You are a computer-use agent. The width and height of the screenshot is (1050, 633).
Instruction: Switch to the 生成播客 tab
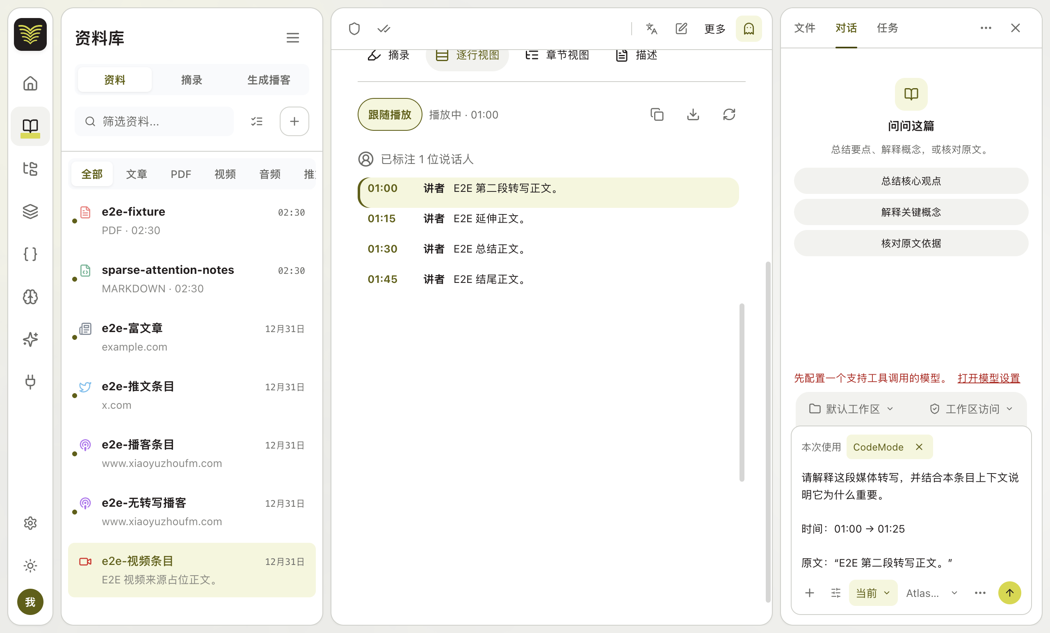pos(269,80)
